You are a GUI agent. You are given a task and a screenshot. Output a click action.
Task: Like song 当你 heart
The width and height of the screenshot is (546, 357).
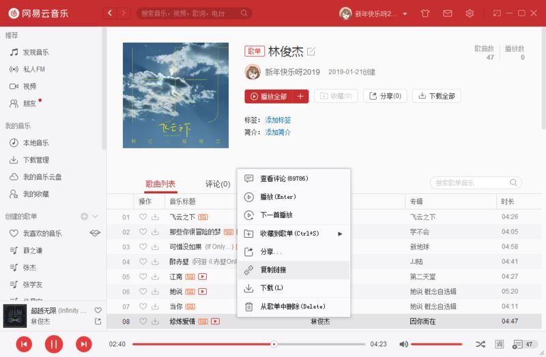143,307
